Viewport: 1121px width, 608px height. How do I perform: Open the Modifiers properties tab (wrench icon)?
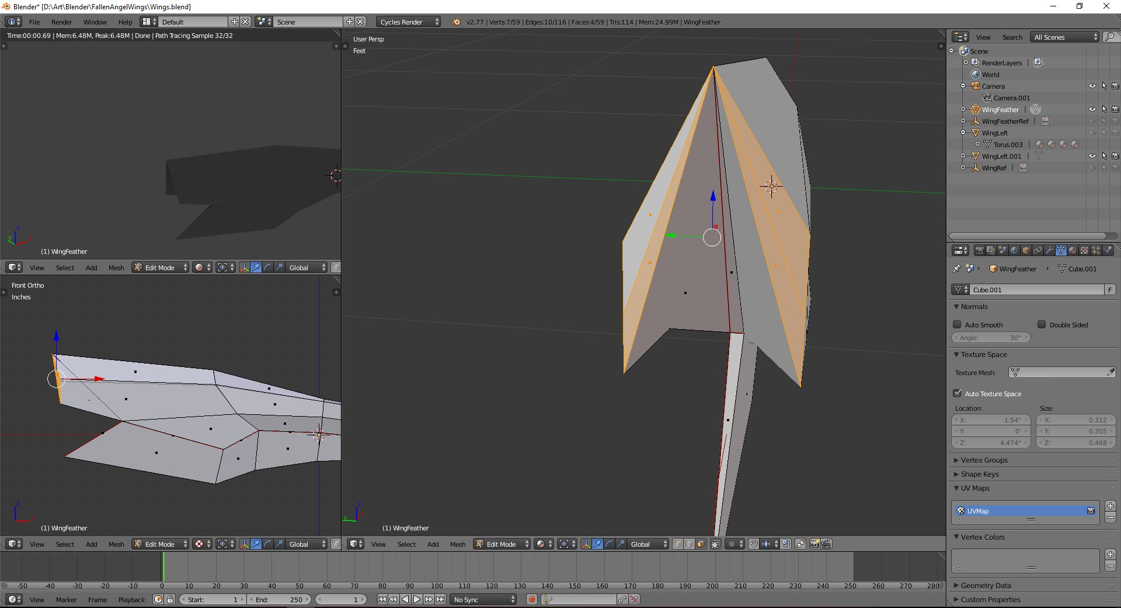click(1049, 250)
